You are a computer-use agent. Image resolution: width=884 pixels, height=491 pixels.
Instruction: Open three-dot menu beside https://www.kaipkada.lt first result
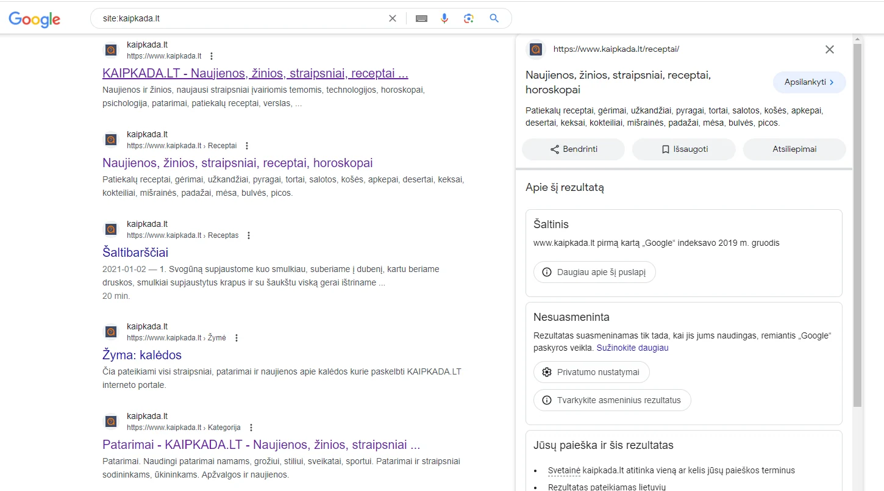pyautogui.click(x=212, y=56)
